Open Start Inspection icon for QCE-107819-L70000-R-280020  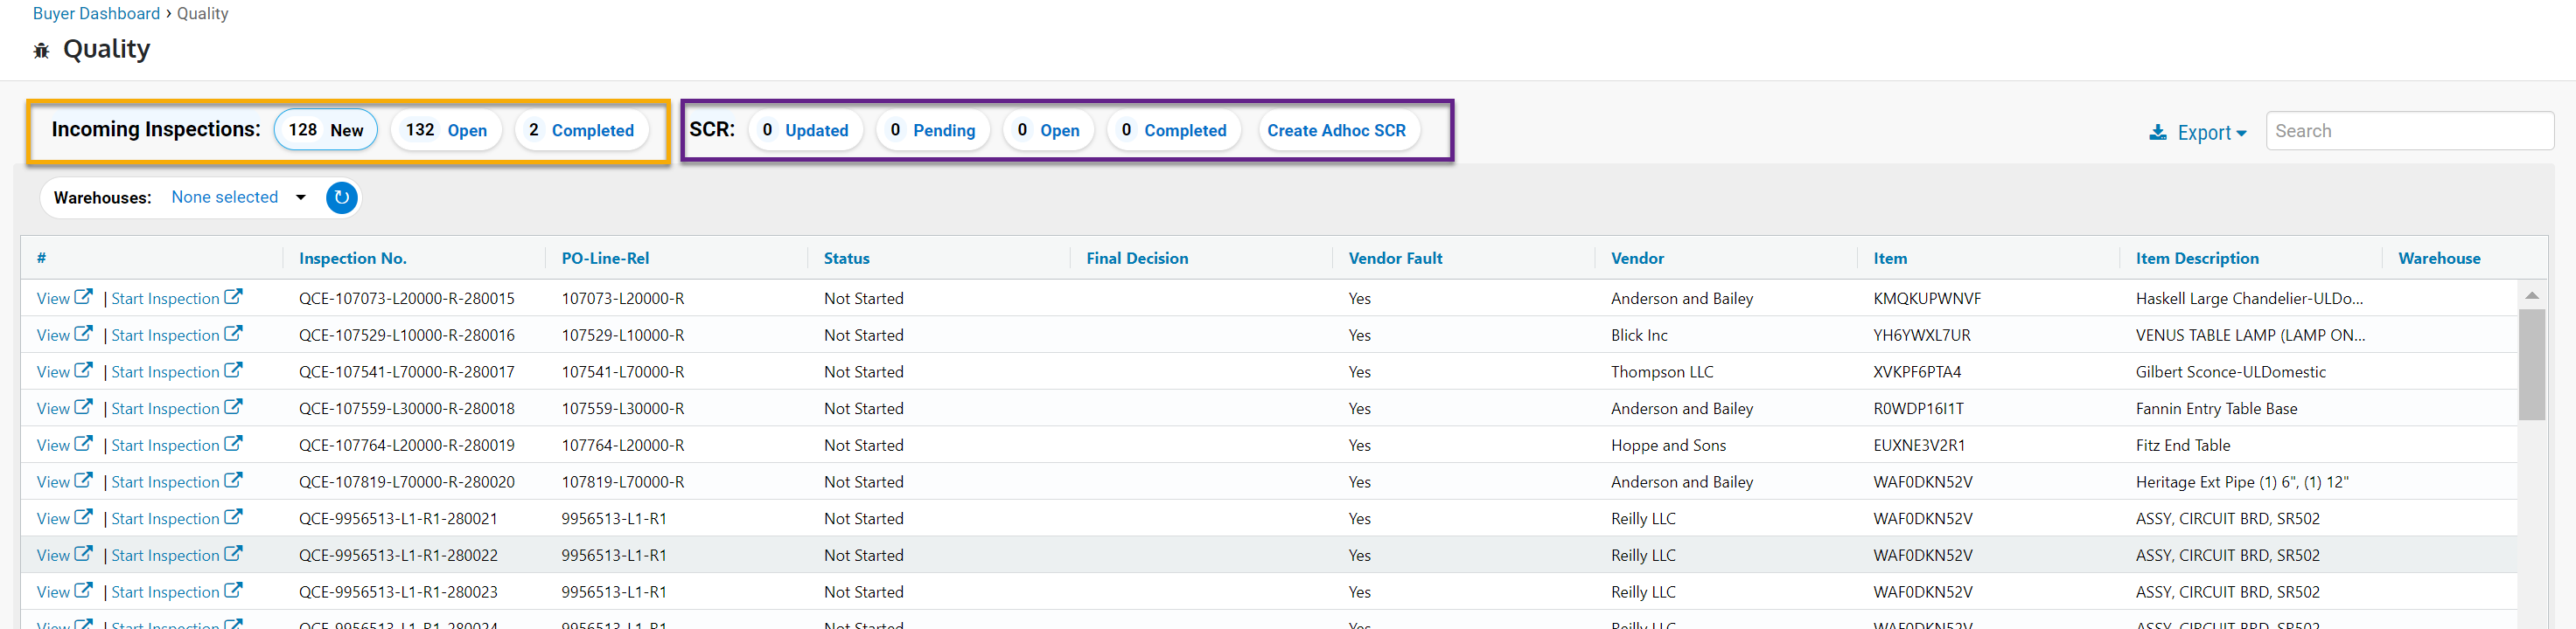(233, 480)
